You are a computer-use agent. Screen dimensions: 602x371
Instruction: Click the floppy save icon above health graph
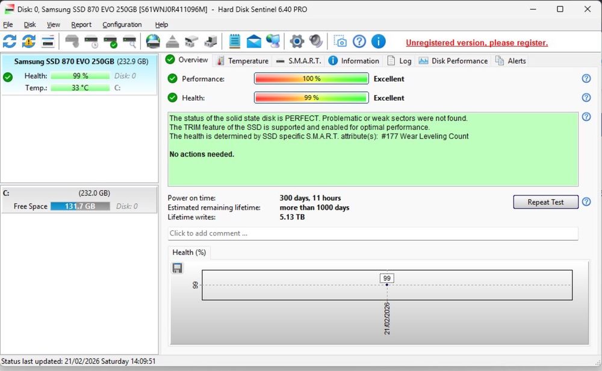(177, 268)
